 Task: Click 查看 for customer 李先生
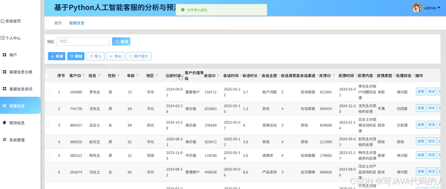(421, 92)
